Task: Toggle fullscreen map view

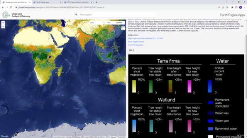Action: click(x=123, y=28)
